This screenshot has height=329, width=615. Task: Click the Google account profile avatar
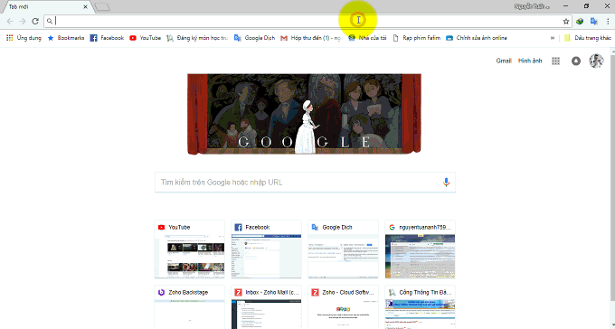coord(596,61)
